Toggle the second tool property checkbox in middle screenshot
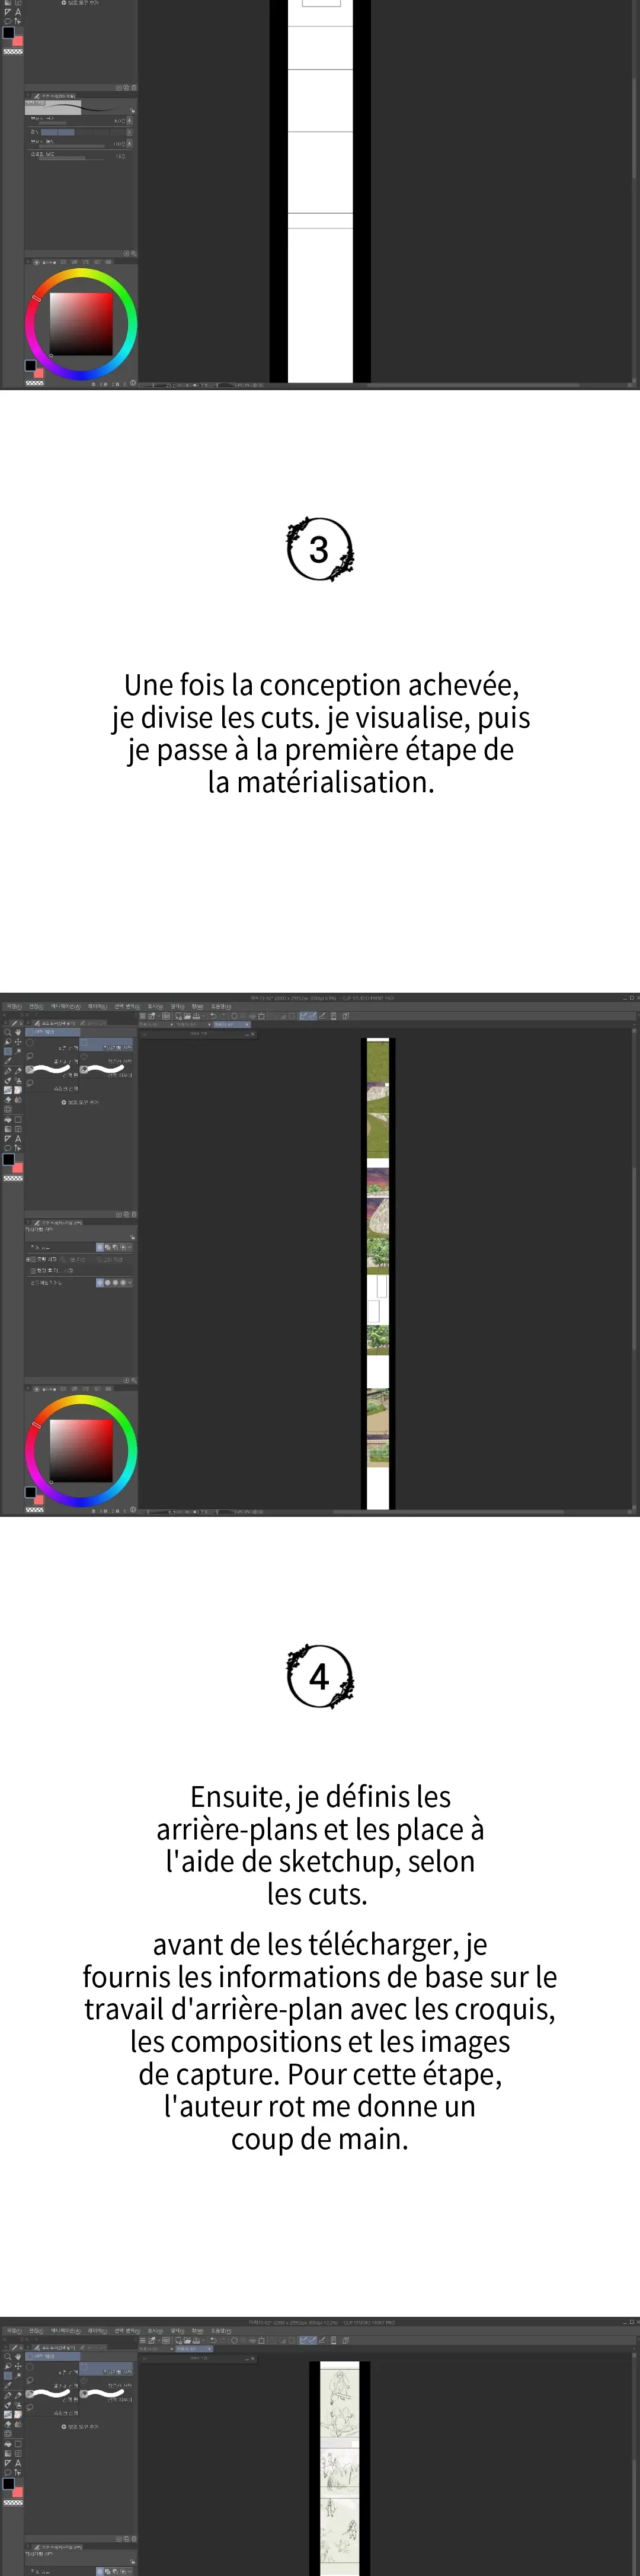Screen dimensions: 640x2576 [x=34, y=1270]
